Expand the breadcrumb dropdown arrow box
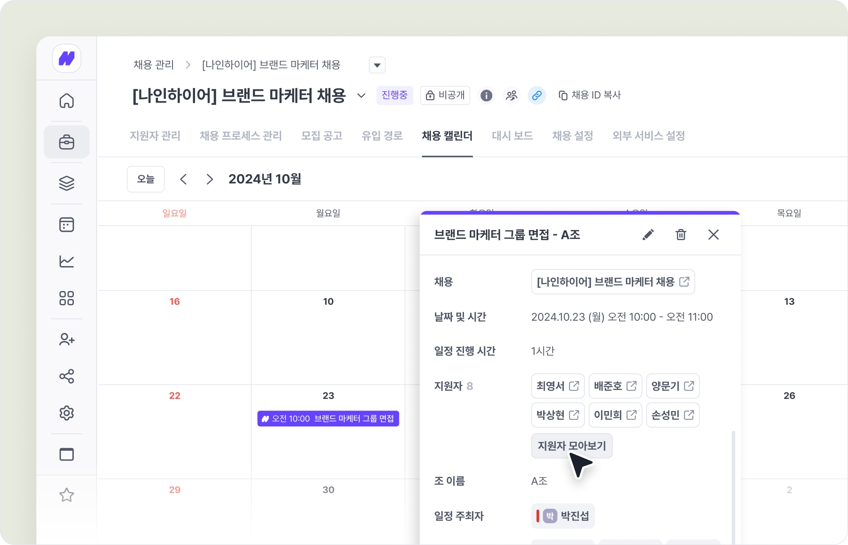 click(377, 65)
